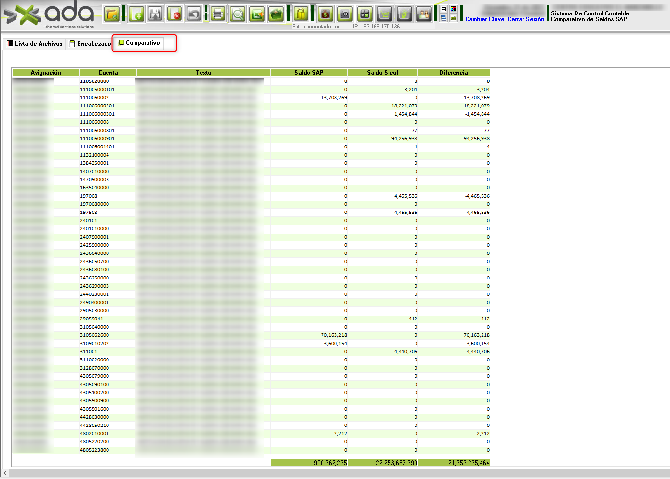
Task: Click the horizontal scrollbar left arrow
Action: click(x=5, y=473)
